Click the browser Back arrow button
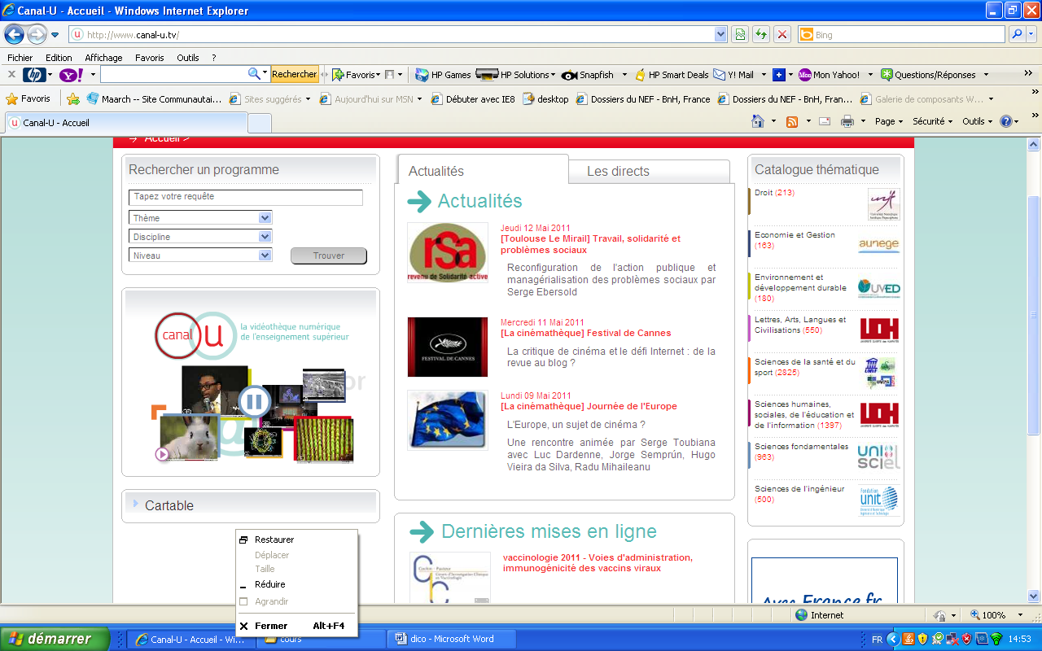 point(15,35)
